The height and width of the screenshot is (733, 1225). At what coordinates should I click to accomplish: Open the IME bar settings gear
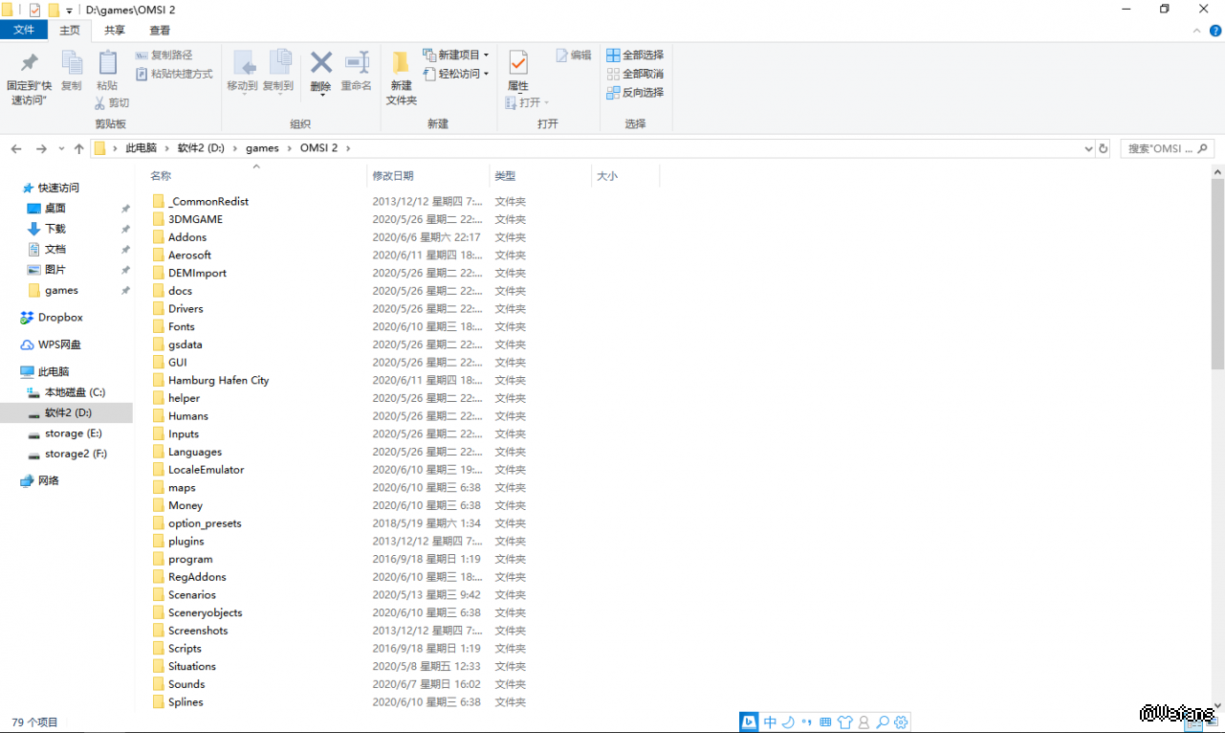pos(901,722)
